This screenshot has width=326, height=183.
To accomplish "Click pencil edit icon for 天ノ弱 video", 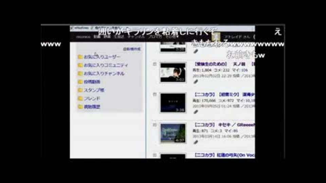I will point(196,82).
